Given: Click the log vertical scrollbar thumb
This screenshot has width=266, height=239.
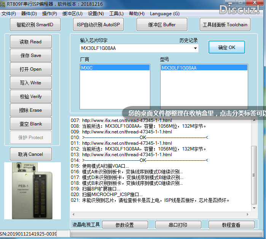Looking at the screenshot, I should (254, 175).
